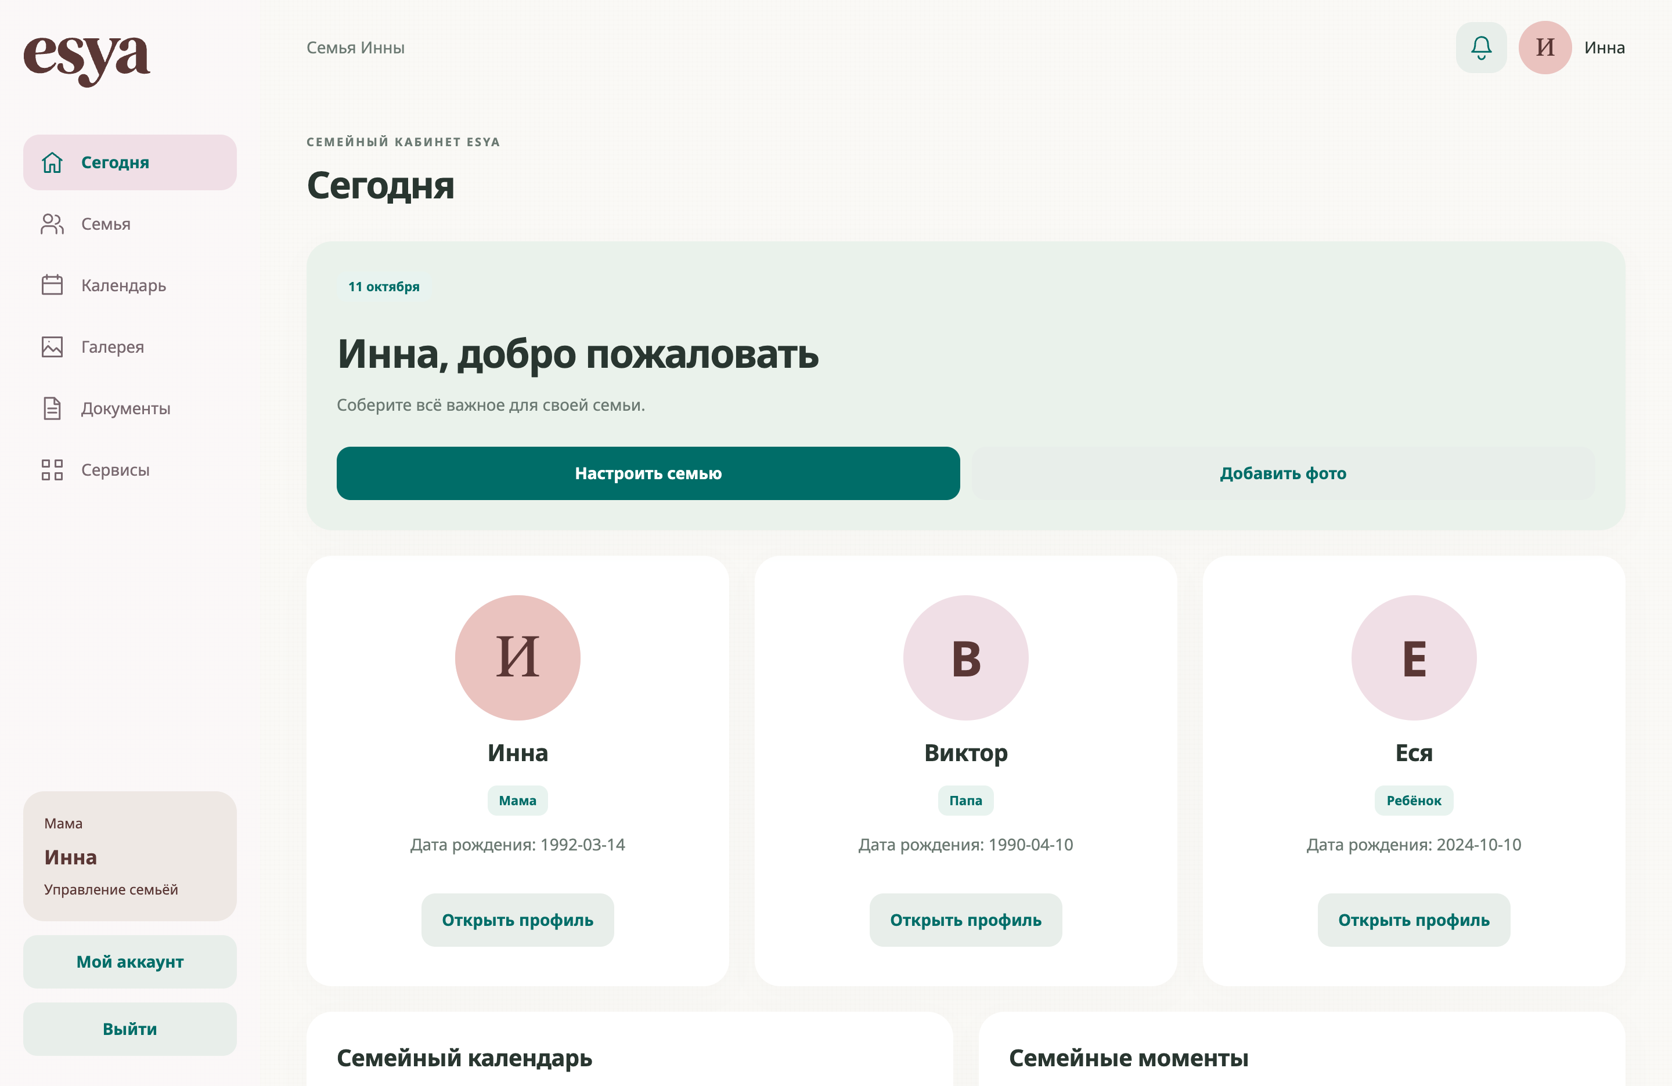Click the Мама role badge
The height and width of the screenshot is (1086, 1672).
[518, 800]
